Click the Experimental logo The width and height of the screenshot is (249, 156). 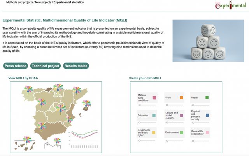(230, 5)
